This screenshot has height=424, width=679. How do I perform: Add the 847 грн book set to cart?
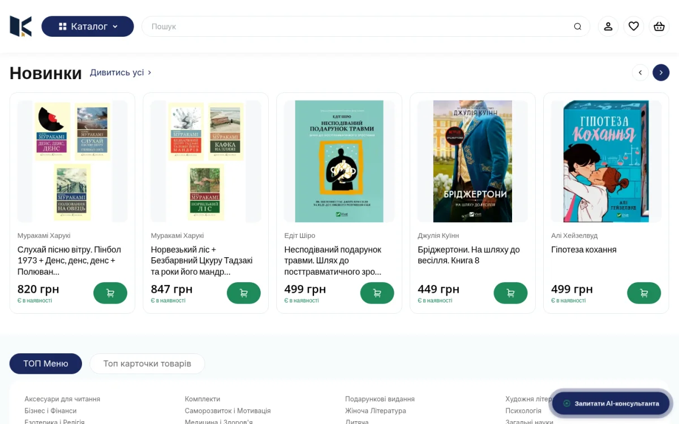click(x=244, y=293)
